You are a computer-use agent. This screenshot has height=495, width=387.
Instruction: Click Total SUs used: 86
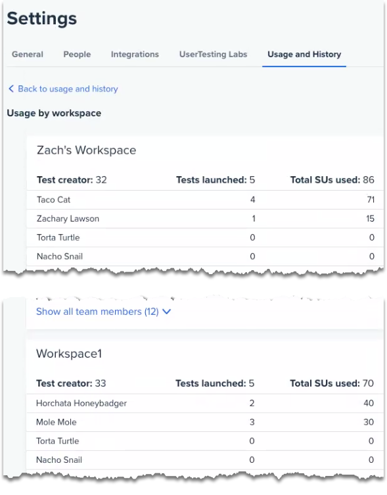[x=332, y=180]
